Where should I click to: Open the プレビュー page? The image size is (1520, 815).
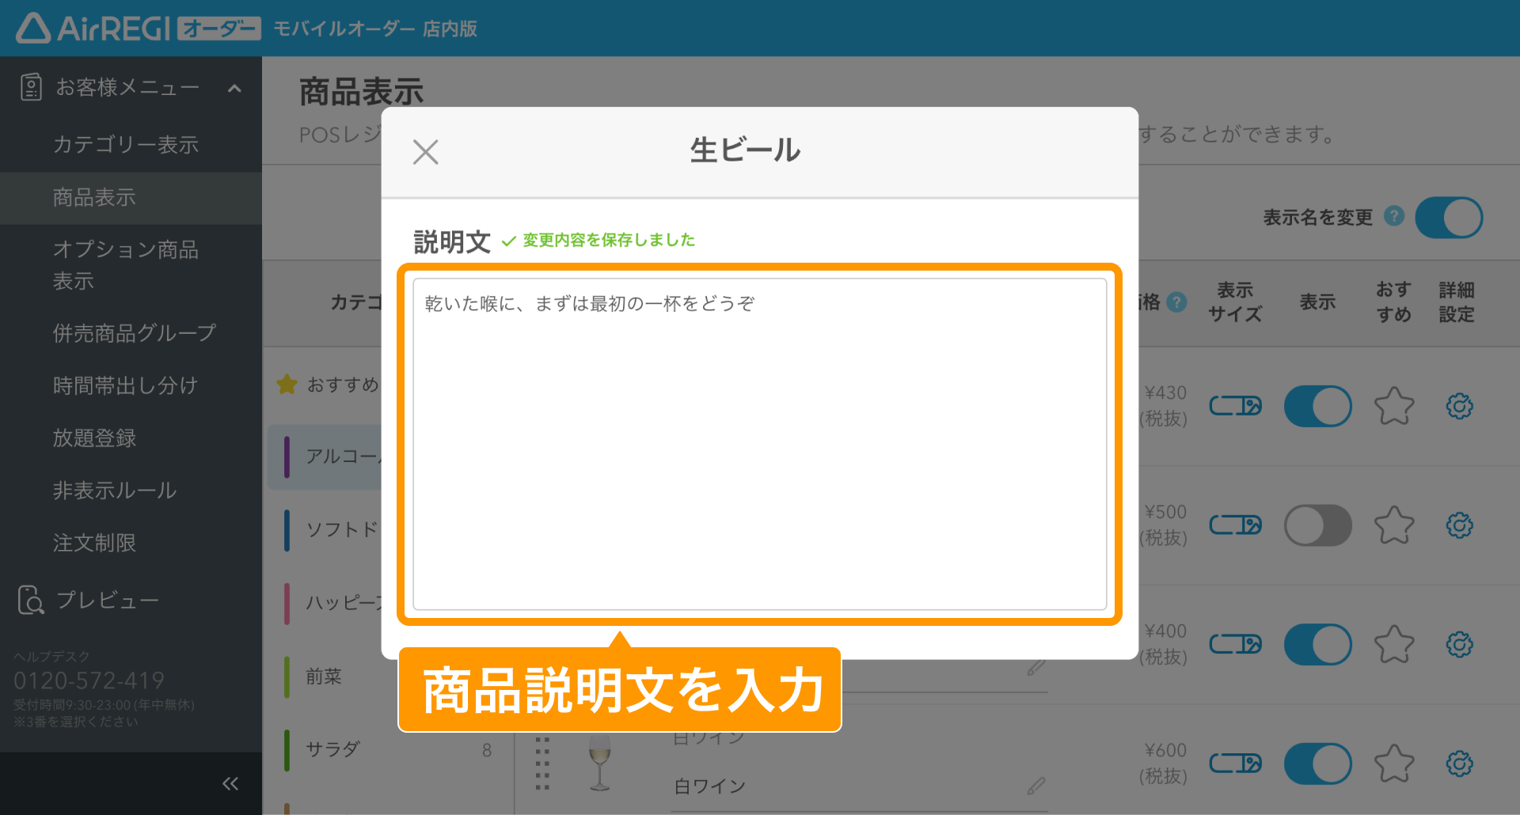[x=107, y=601]
